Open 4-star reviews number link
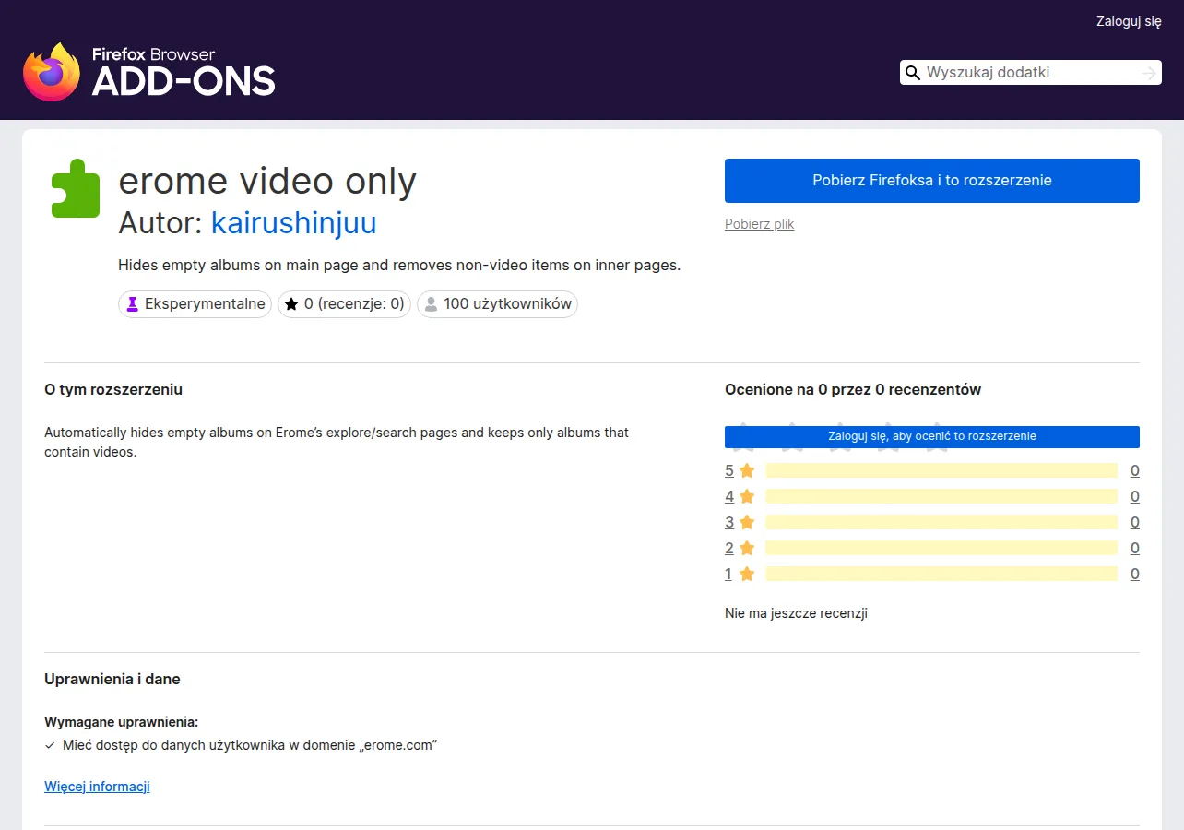 click(x=729, y=496)
